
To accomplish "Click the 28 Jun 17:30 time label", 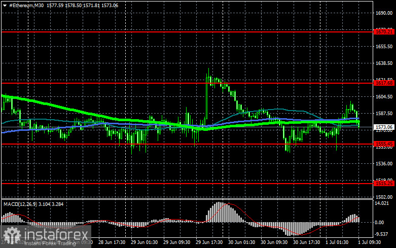I will point(112,242).
